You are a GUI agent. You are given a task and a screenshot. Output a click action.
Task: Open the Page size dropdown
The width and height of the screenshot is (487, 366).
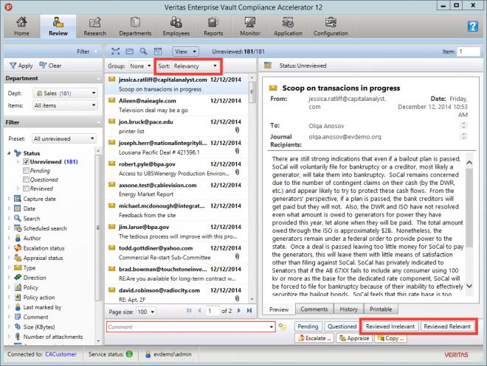pyautogui.click(x=145, y=312)
